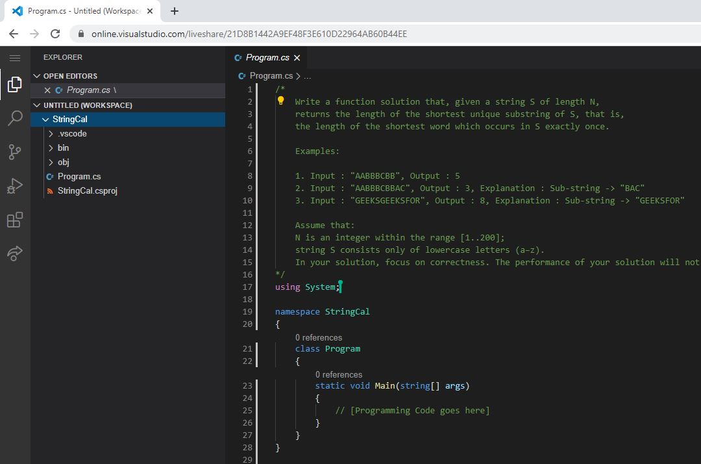Screen dimensions: 701x464
Task: Open the Search view icon
Action: coord(14,118)
